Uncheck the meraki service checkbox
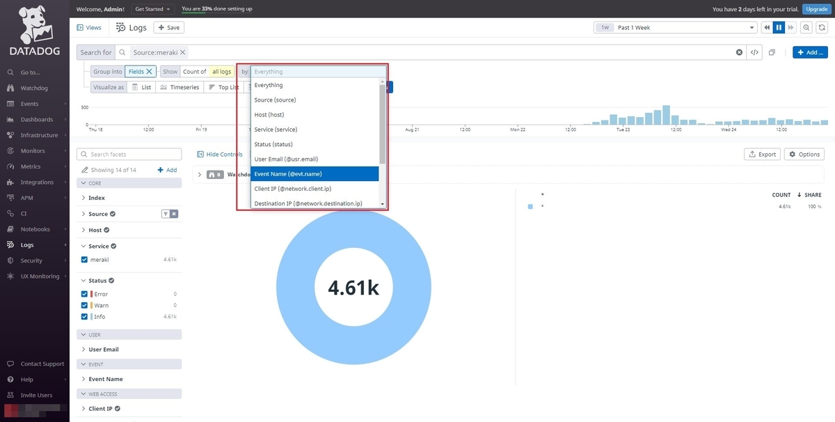 (x=85, y=260)
